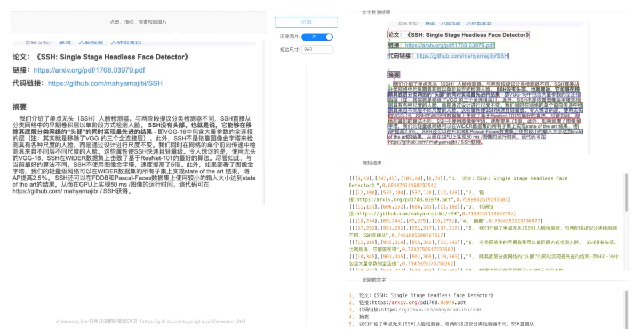Viewport: 640px width, 336px height.
Task: Click the green-boxed 链接 line in the detection result image
Action: pyautogui.click(x=442, y=45)
